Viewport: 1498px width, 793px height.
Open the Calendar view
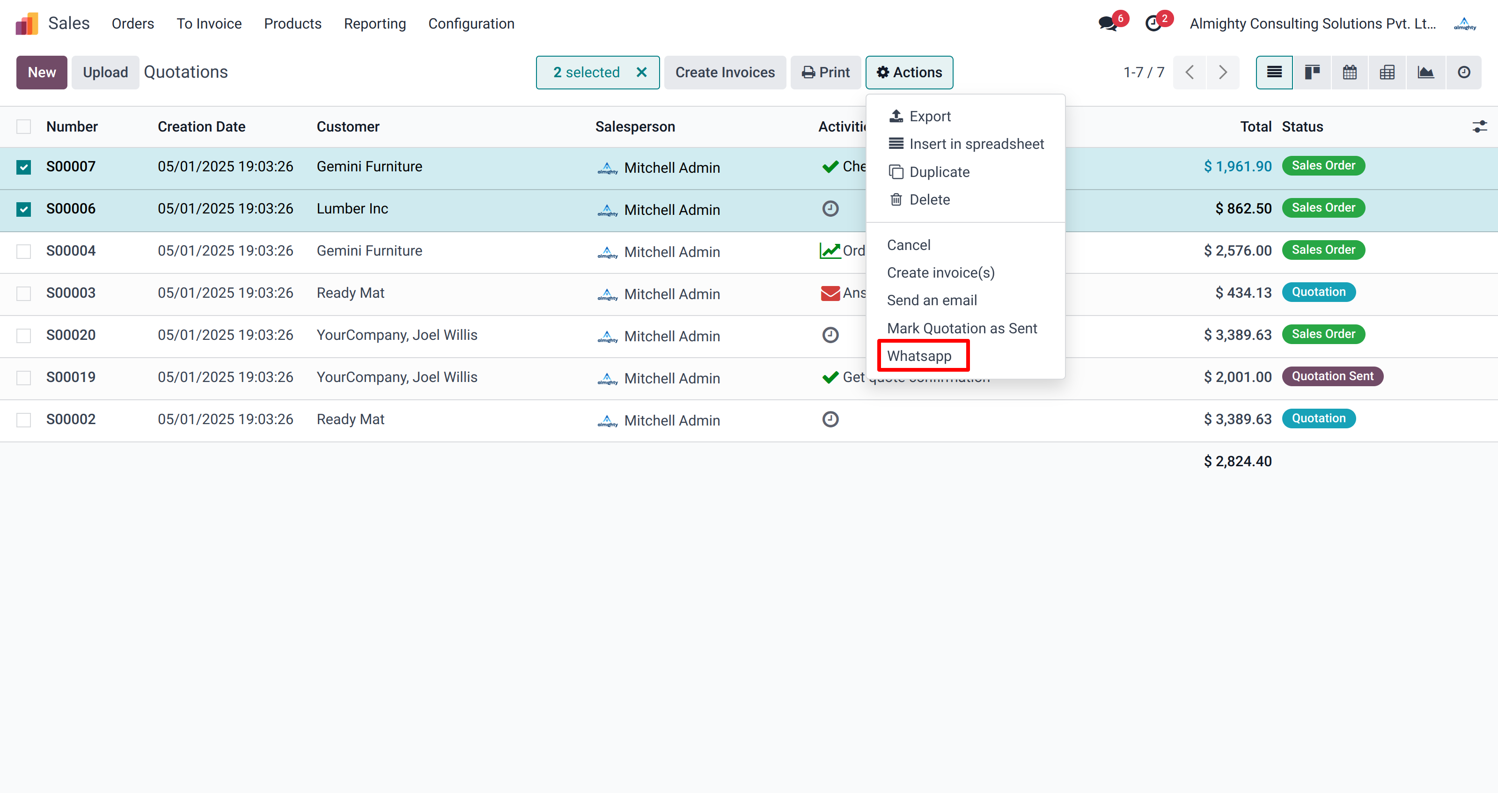click(x=1350, y=72)
